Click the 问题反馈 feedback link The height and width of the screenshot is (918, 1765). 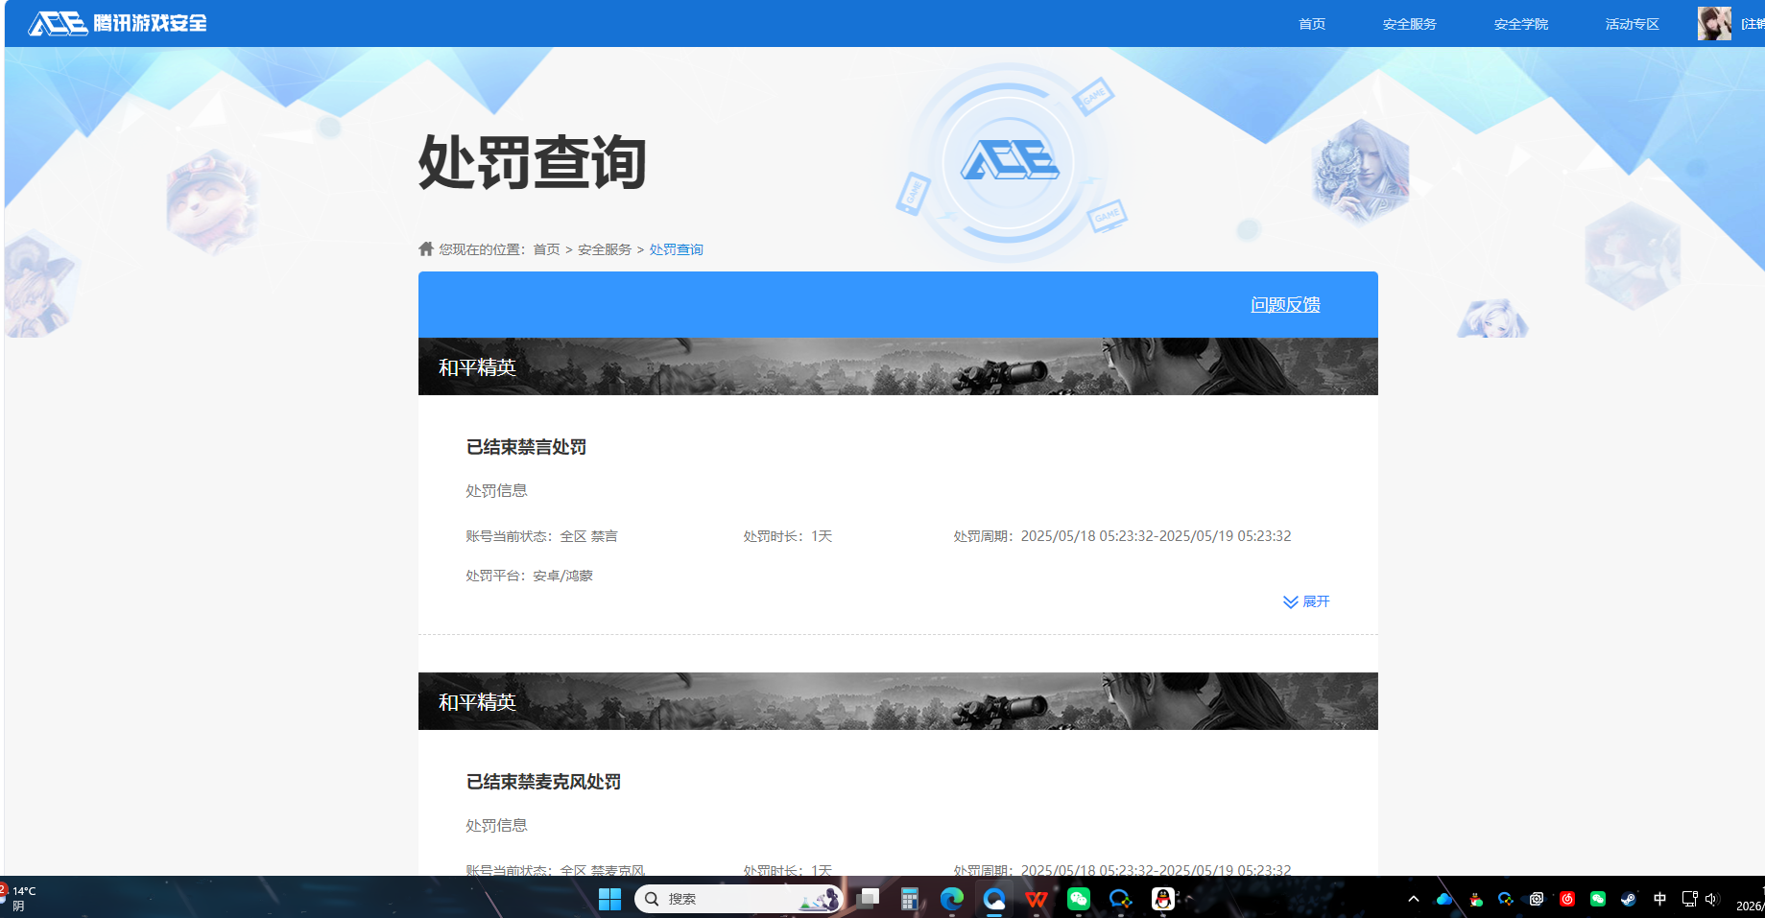(x=1285, y=304)
